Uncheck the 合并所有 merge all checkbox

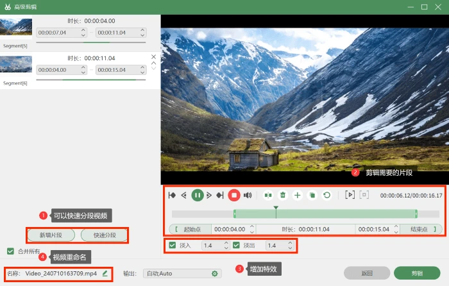[11, 251]
